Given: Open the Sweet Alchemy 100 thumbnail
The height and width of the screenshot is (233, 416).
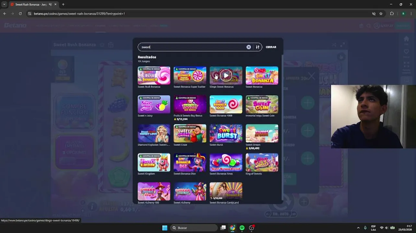Looking at the screenshot, I should click(154, 191).
